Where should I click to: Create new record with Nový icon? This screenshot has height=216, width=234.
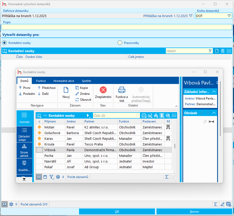(x=66, y=90)
